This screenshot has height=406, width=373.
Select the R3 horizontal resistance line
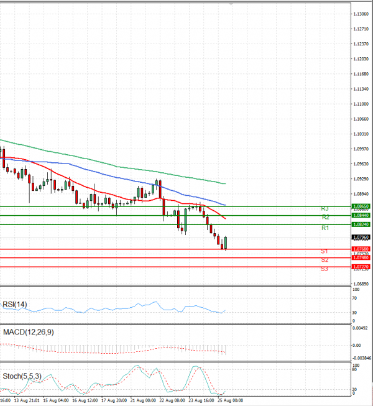175,206
